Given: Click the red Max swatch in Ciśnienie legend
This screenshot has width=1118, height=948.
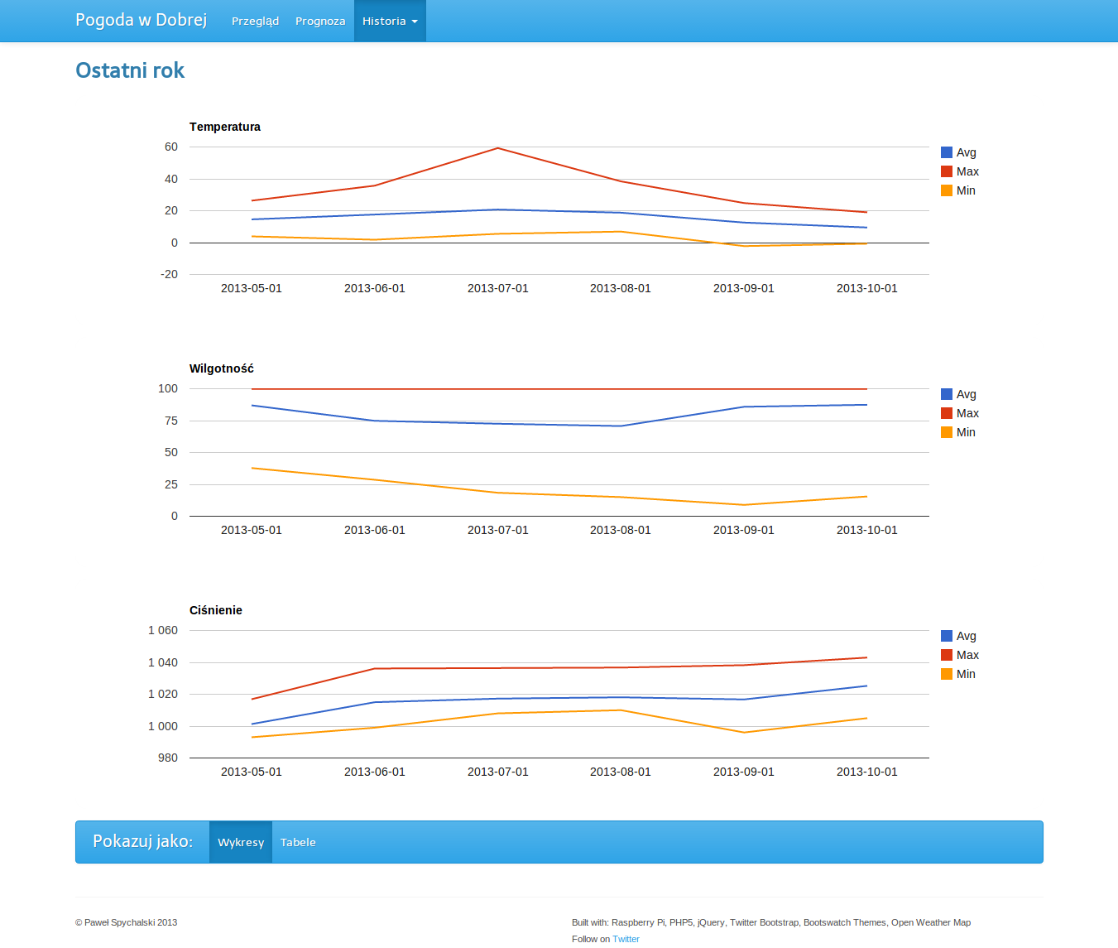Looking at the screenshot, I should coord(947,655).
